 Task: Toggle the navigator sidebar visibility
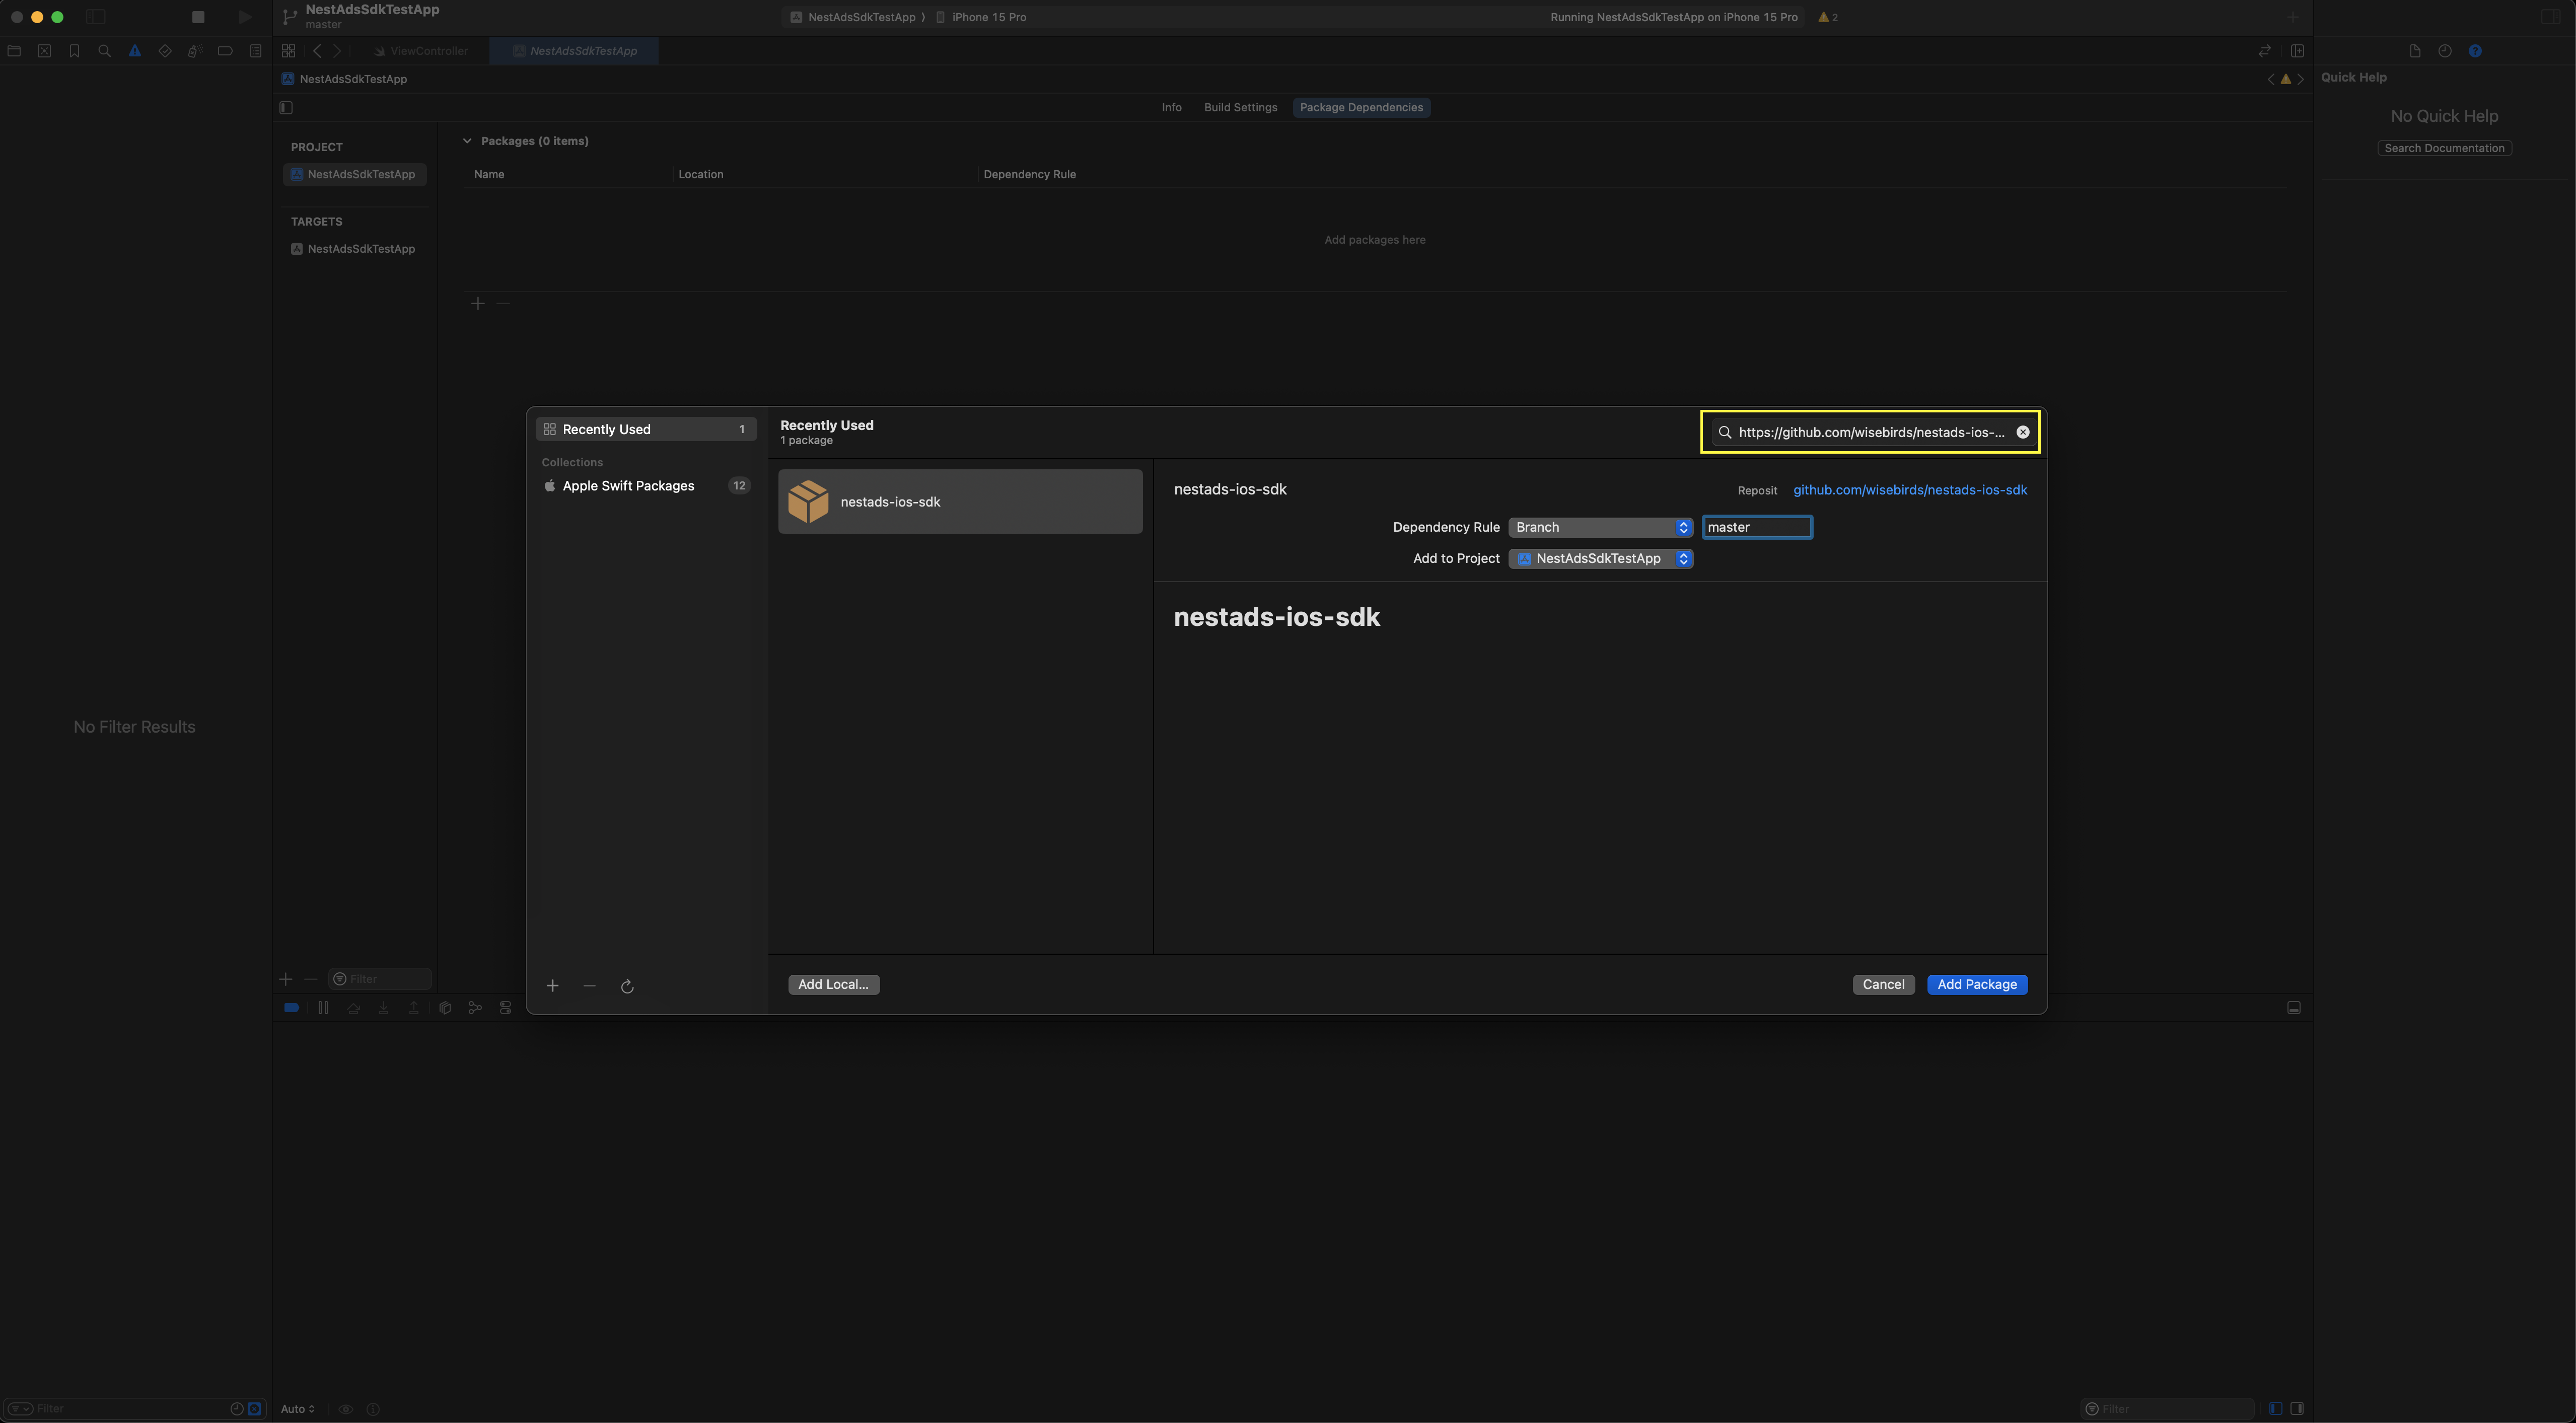tap(96, 17)
